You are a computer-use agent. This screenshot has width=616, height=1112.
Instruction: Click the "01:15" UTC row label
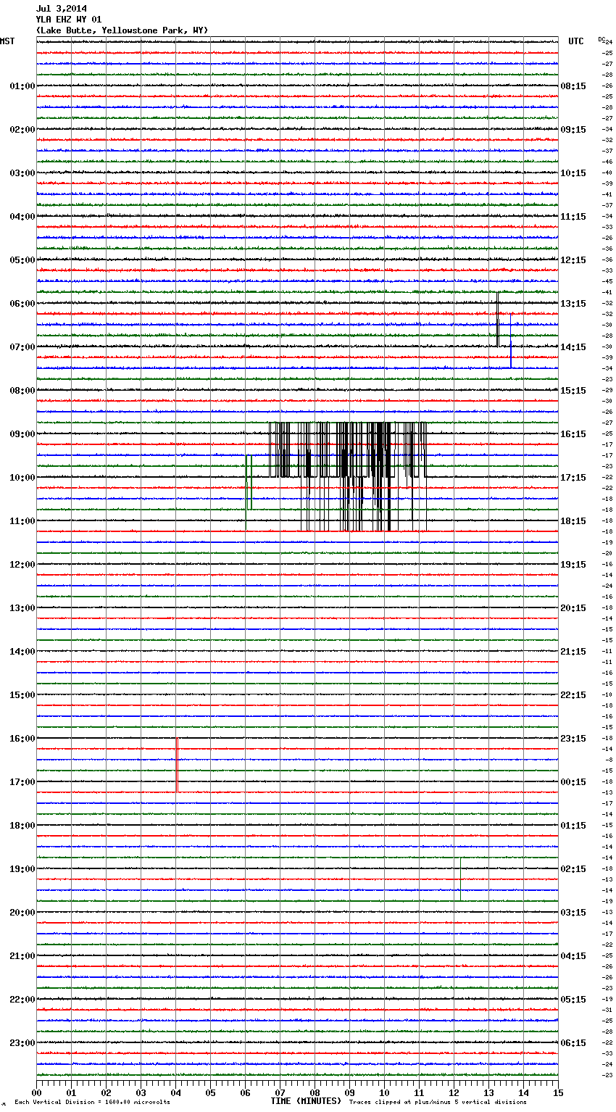click(x=573, y=826)
